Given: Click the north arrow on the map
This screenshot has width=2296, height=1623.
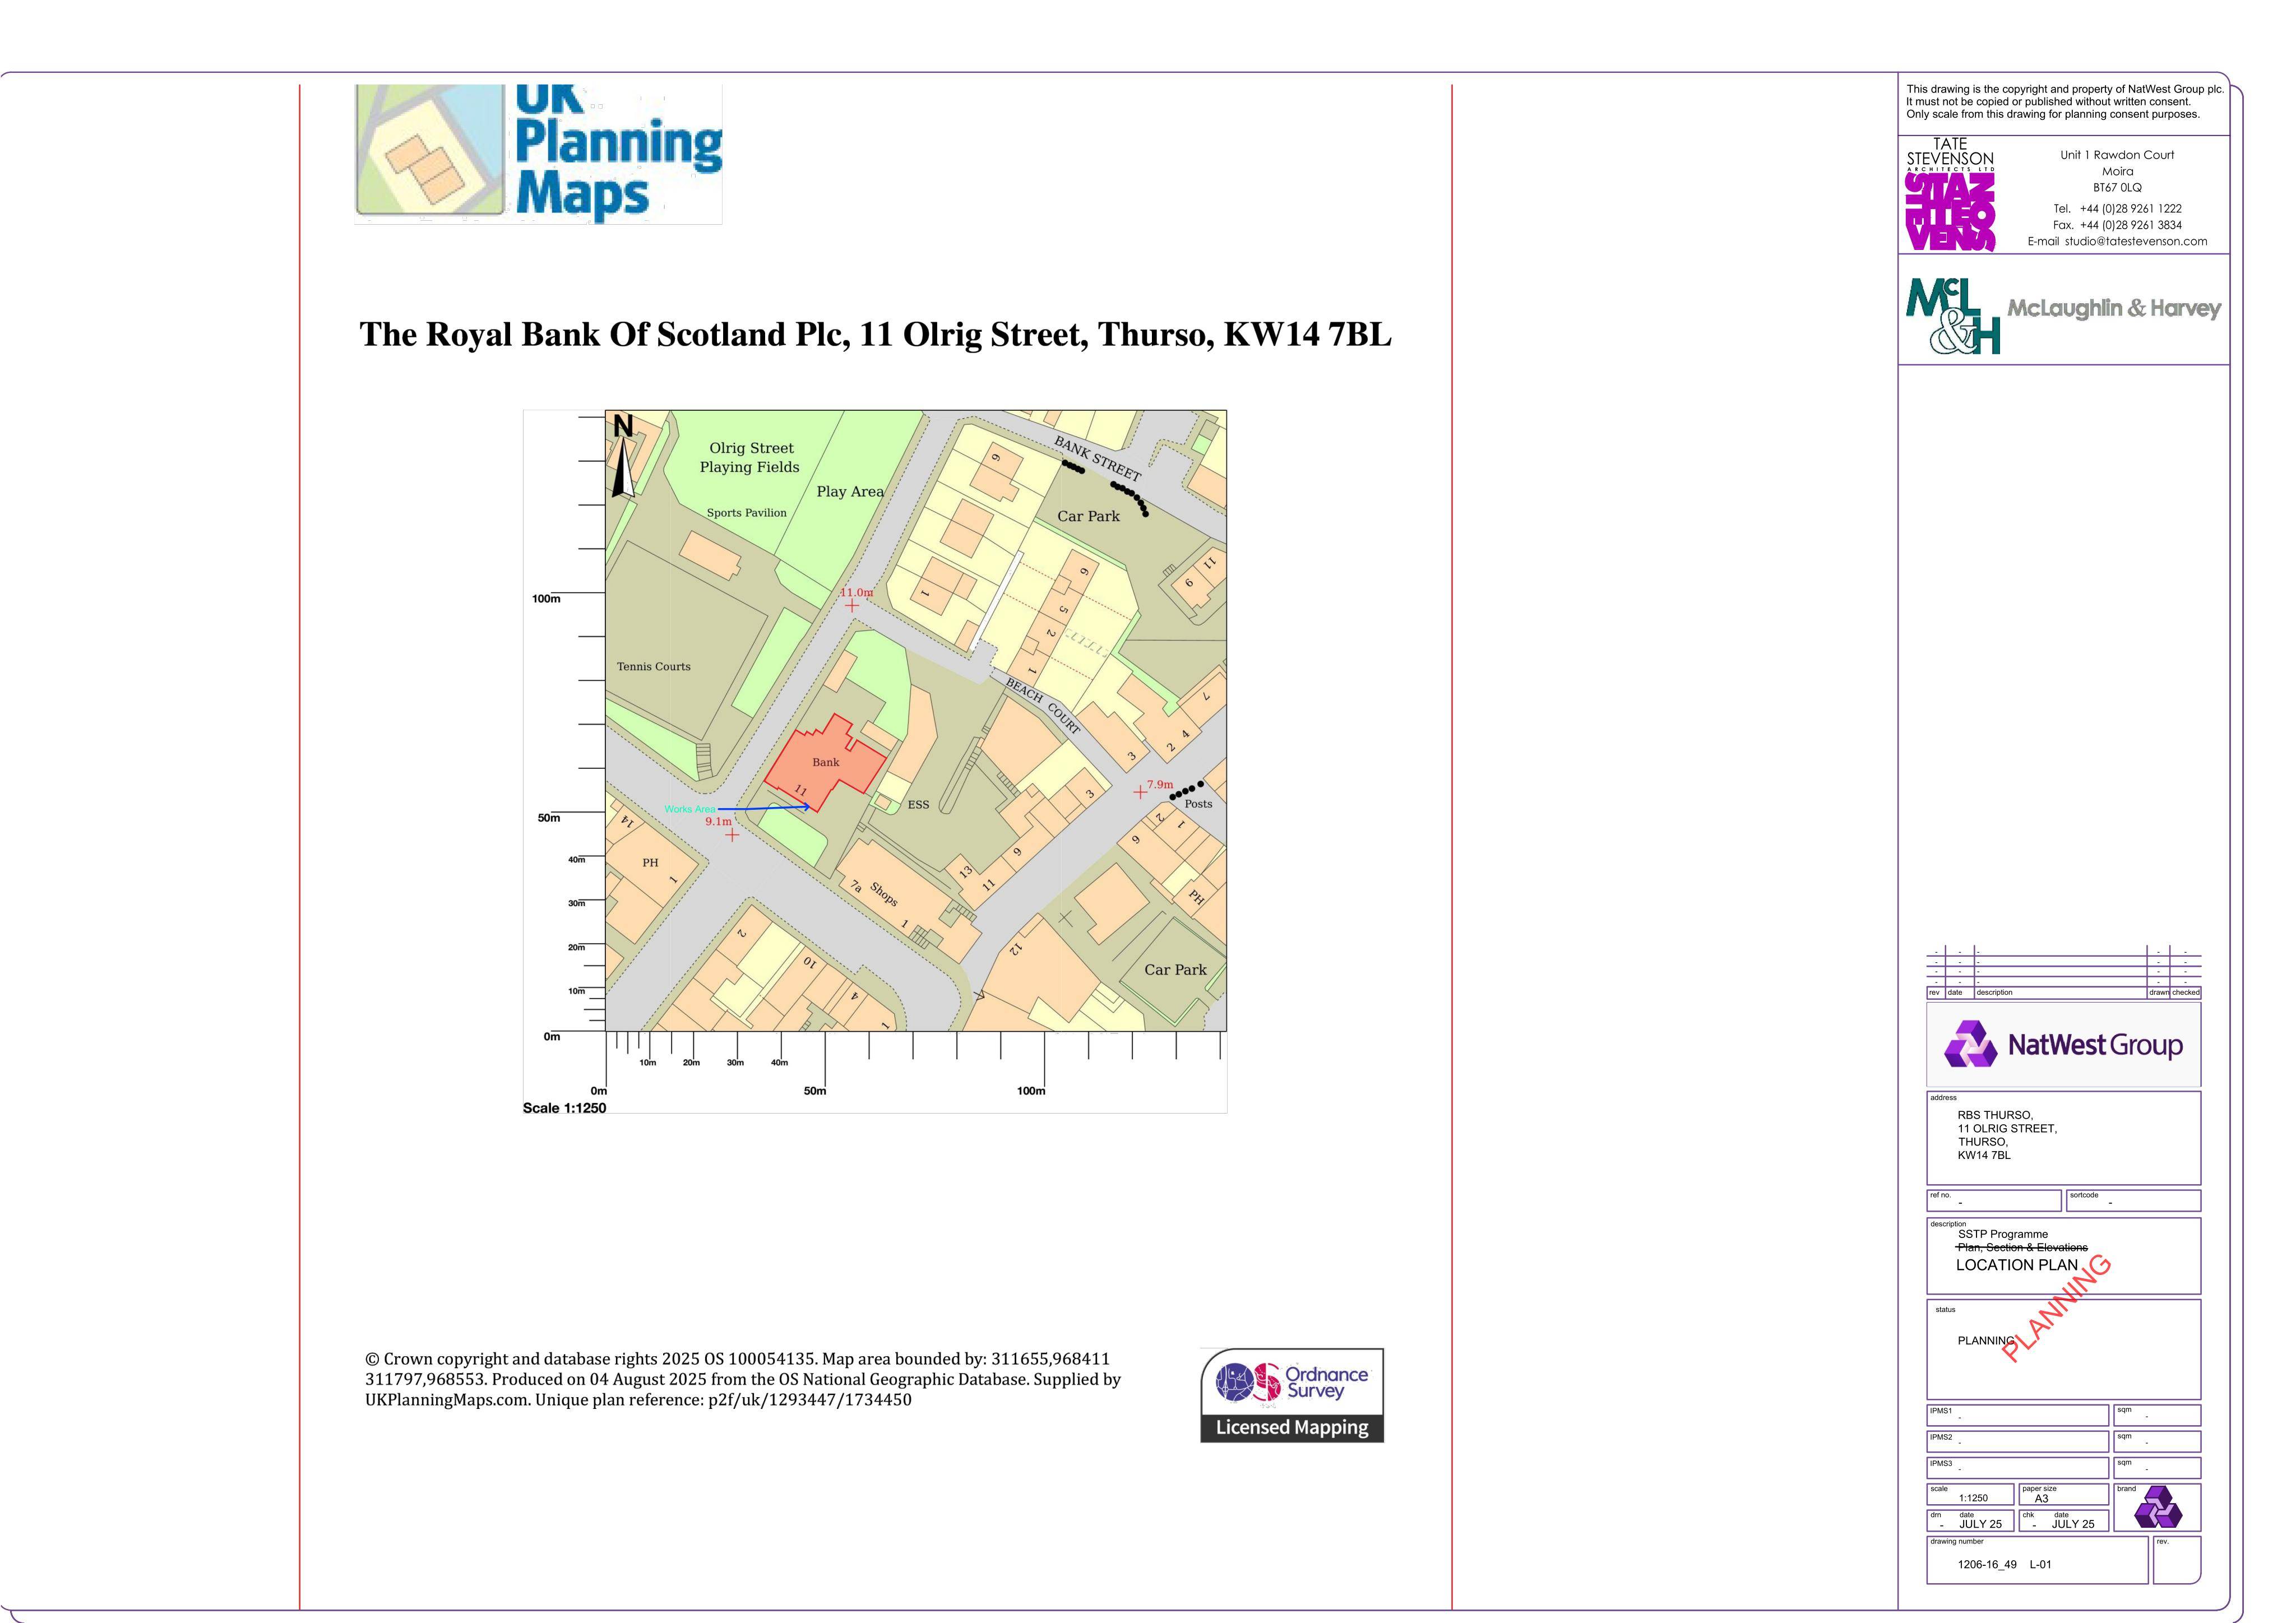Looking at the screenshot, I should (x=624, y=456).
